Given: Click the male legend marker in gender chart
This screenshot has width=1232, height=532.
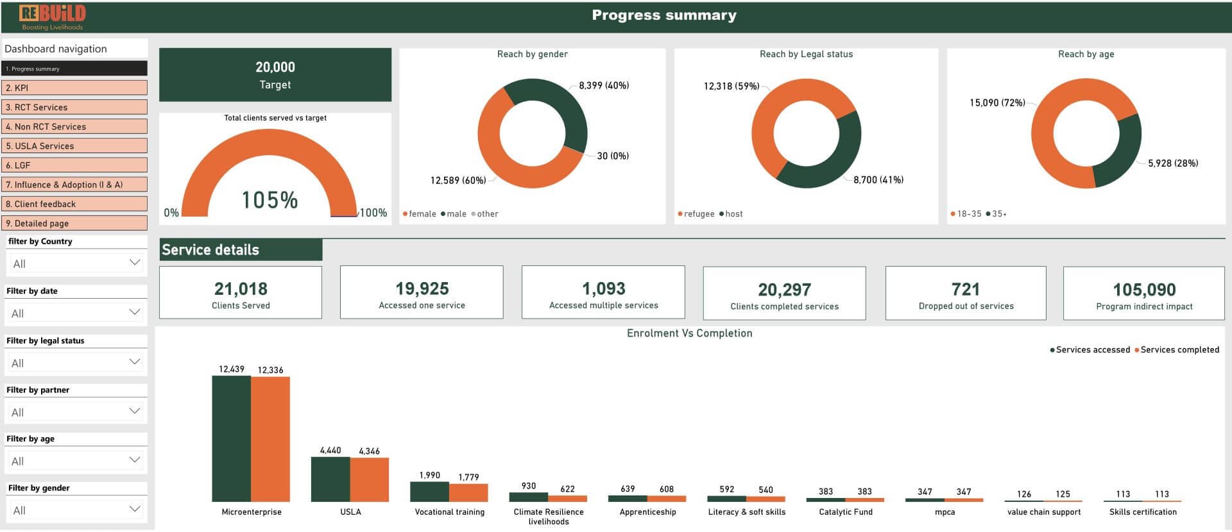Looking at the screenshot, I should point(443,214).
